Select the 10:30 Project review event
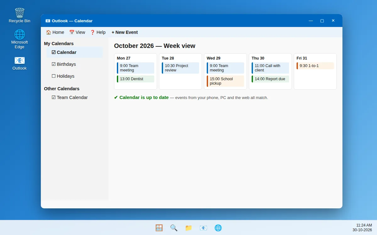Screen dimensions: 377x235 [x=180, y=68]
